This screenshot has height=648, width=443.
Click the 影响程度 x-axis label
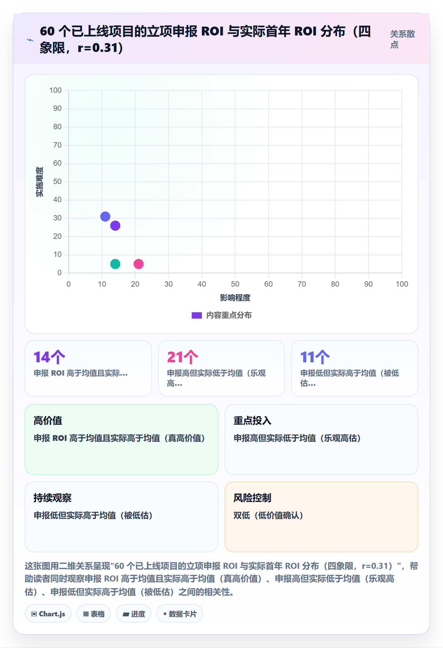[x=235, y=298]
